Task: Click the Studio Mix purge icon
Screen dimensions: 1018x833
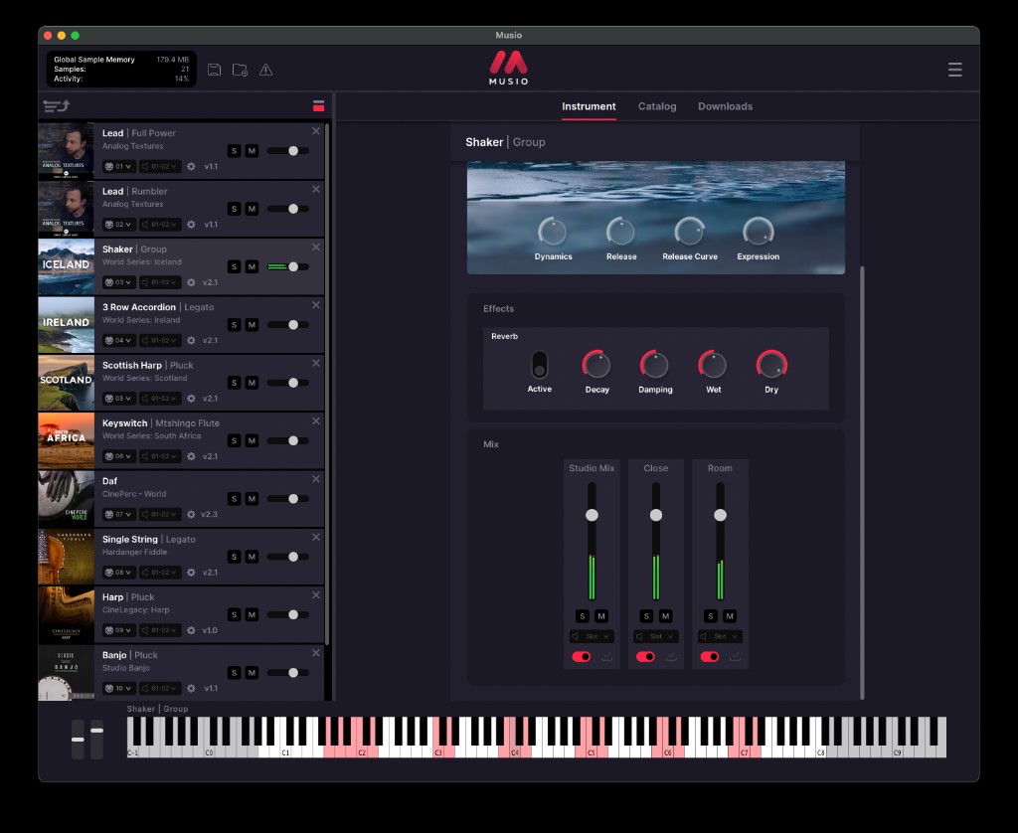Action: [606, 656]
